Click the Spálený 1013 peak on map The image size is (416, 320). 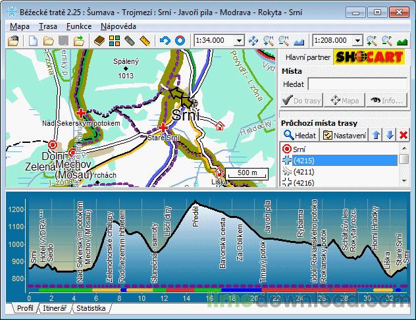(126, 68)
